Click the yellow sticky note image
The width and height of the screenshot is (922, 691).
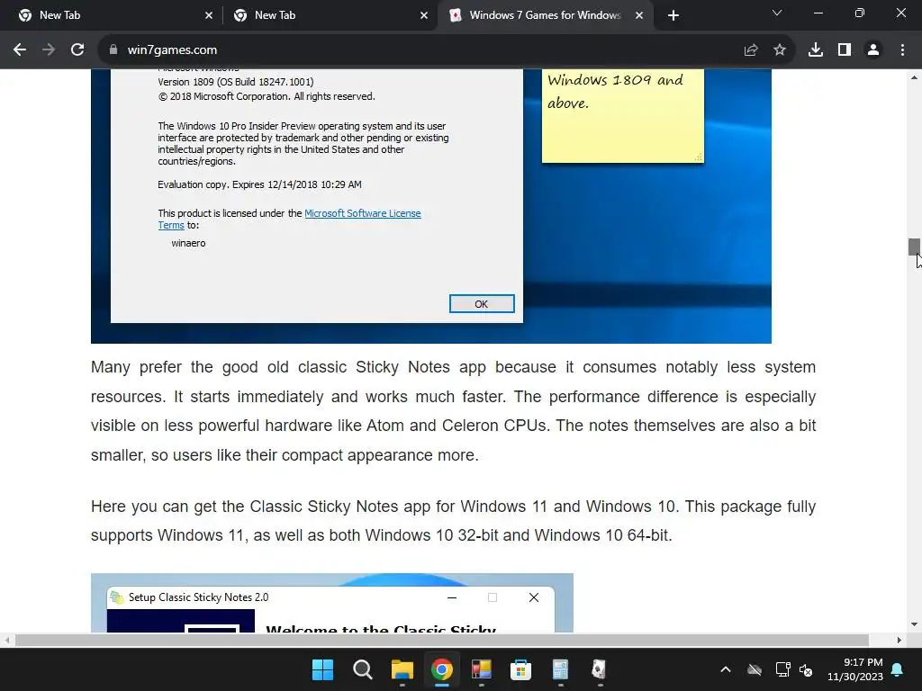pos(623,116)
